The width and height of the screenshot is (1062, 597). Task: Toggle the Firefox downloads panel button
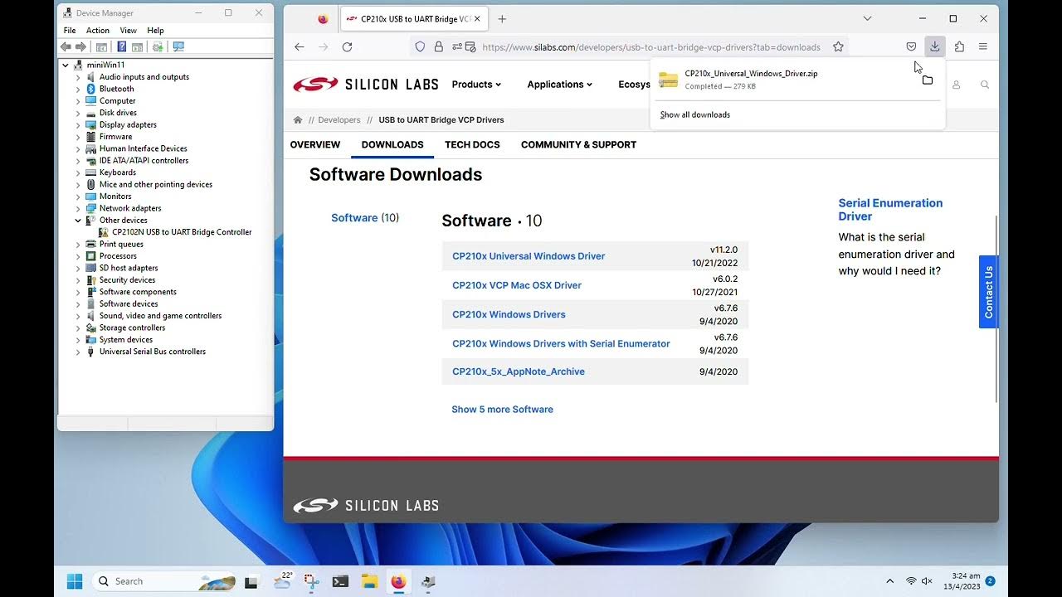934,47
